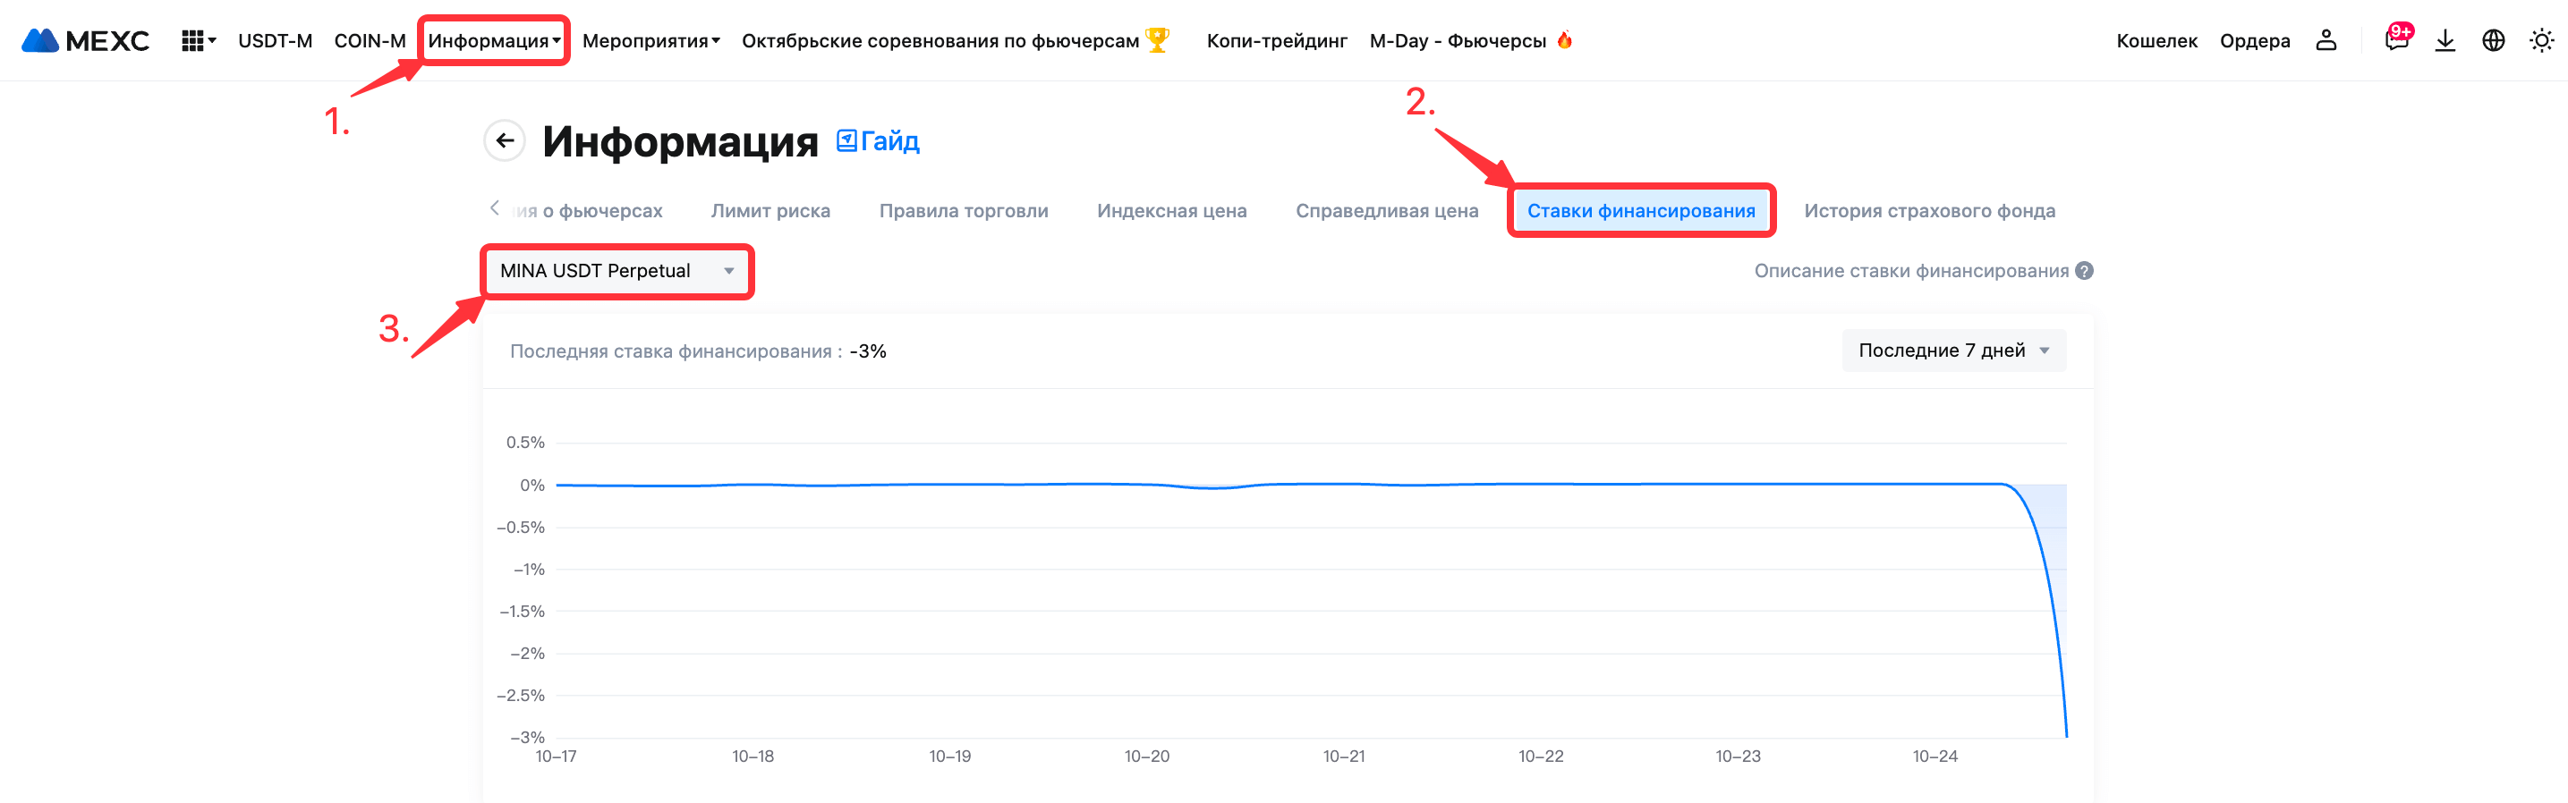Viewport: 2568px width, 803px height.
Task: Open the apps grid menu
Action: [196, 41]
